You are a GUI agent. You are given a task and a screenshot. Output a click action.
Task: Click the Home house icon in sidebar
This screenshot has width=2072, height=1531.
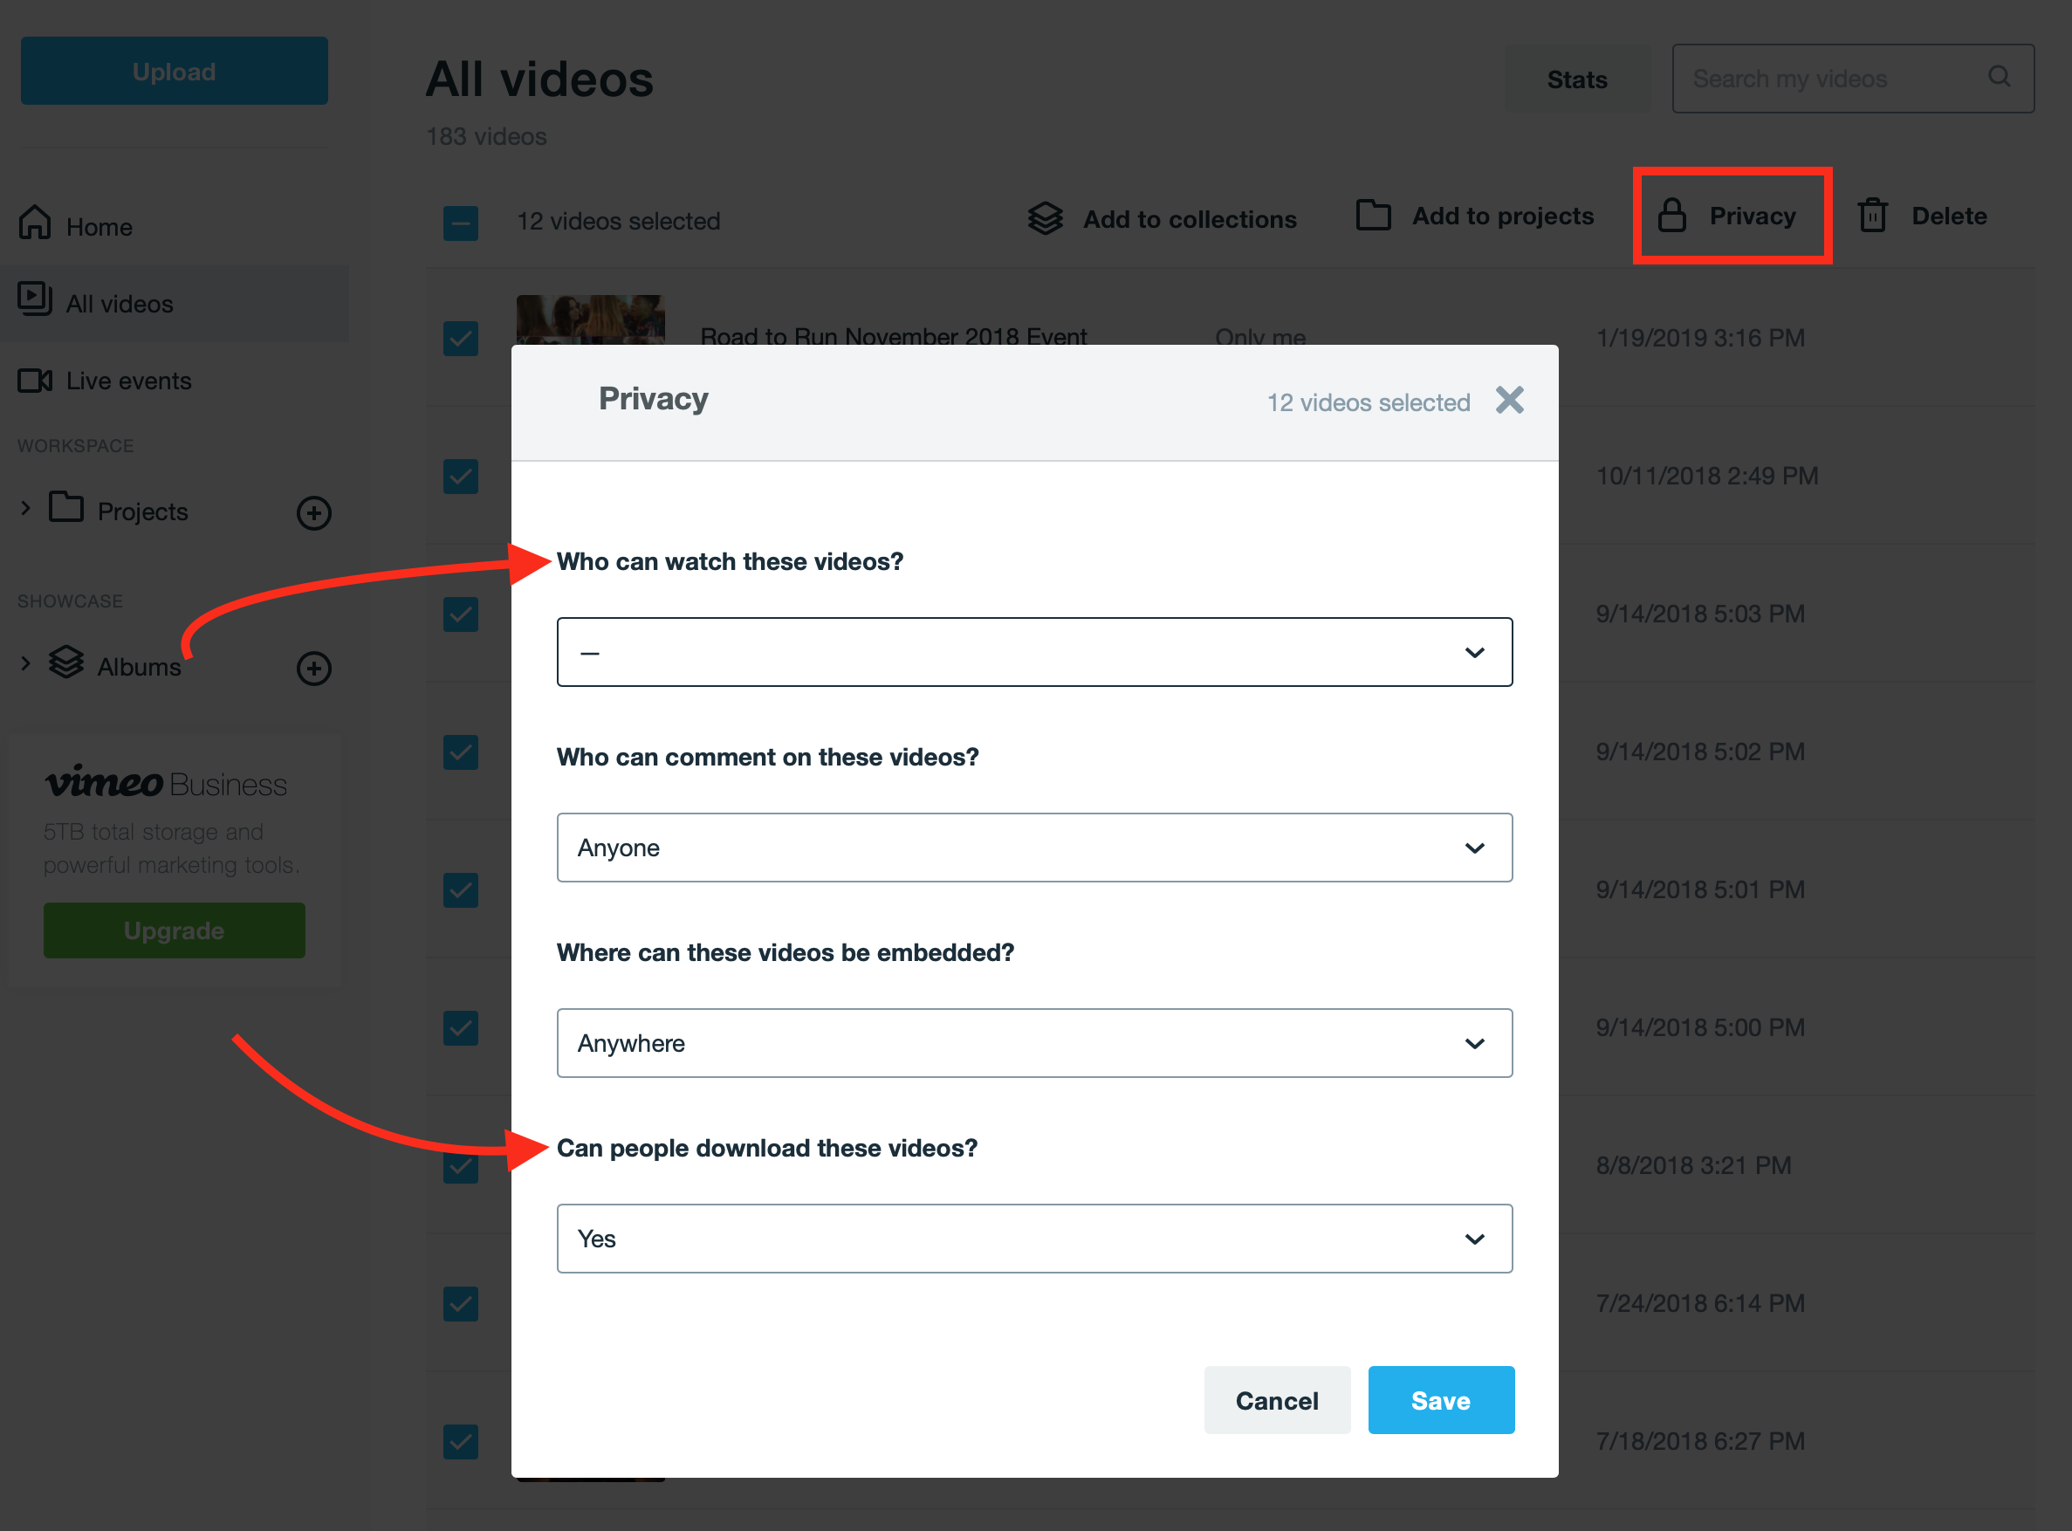pos(35,222)
